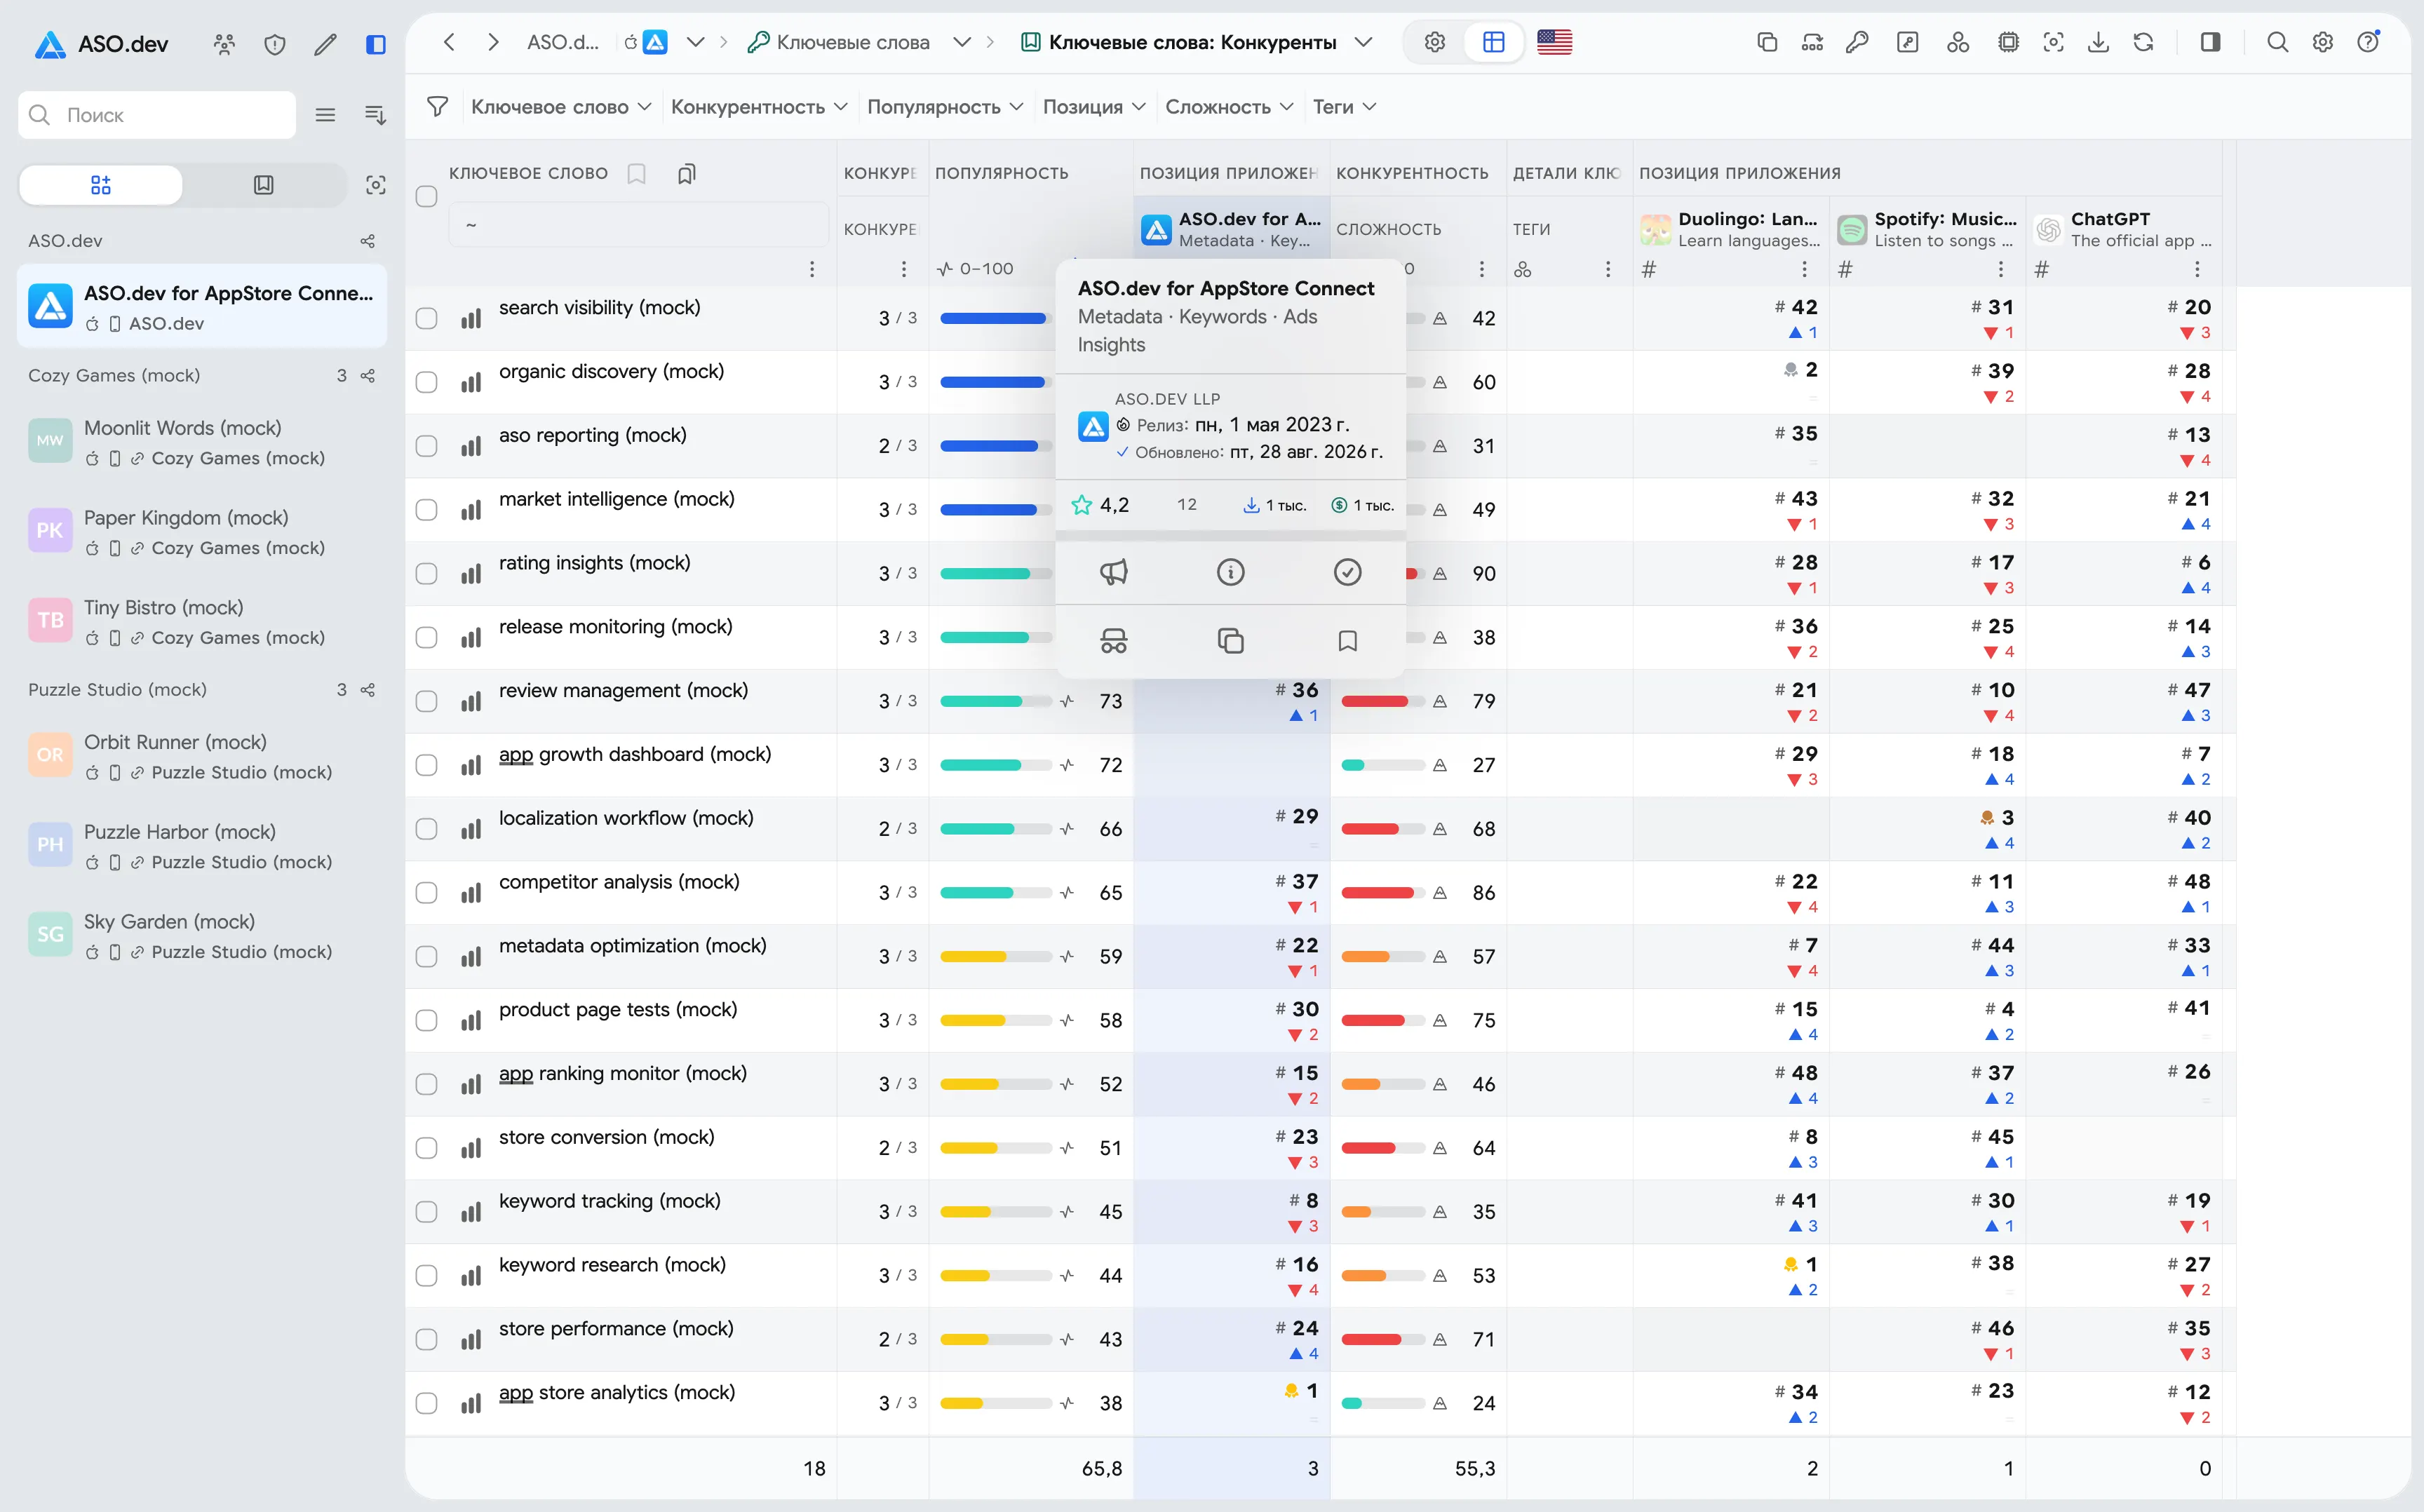2424x1512 pixels.
Task: Click the bookmark icon in the app popup
Action: 1347,640
